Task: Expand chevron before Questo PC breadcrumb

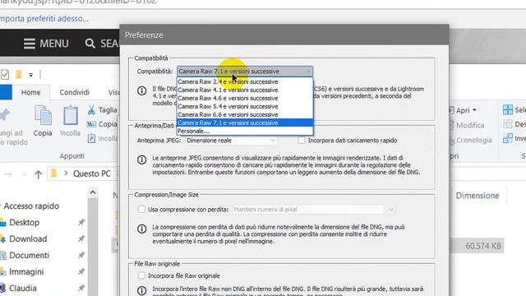Action: pyautogui.click(x=66, y=173)
